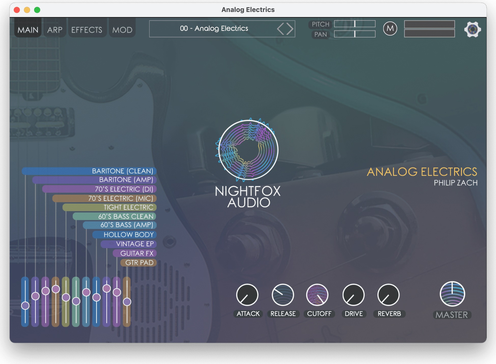This screenshot has height=364, width=496.
Task: Select the GTR PAD layer label
Action: 138,263
